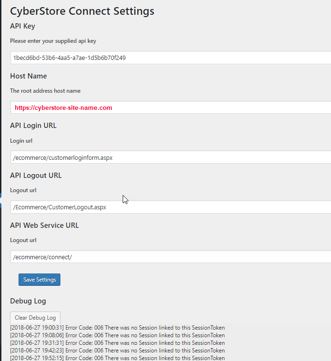
Task: Select the API Login URL input box
Action: click(x=170, y=157)
